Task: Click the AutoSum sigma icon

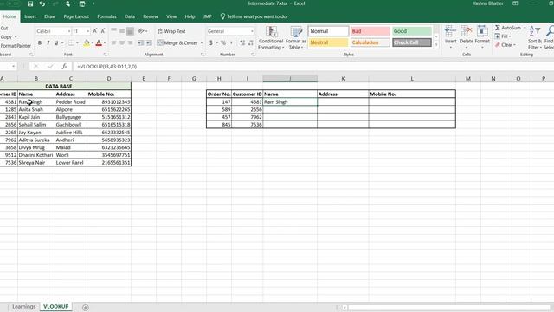Action: [x=498, y=28]
